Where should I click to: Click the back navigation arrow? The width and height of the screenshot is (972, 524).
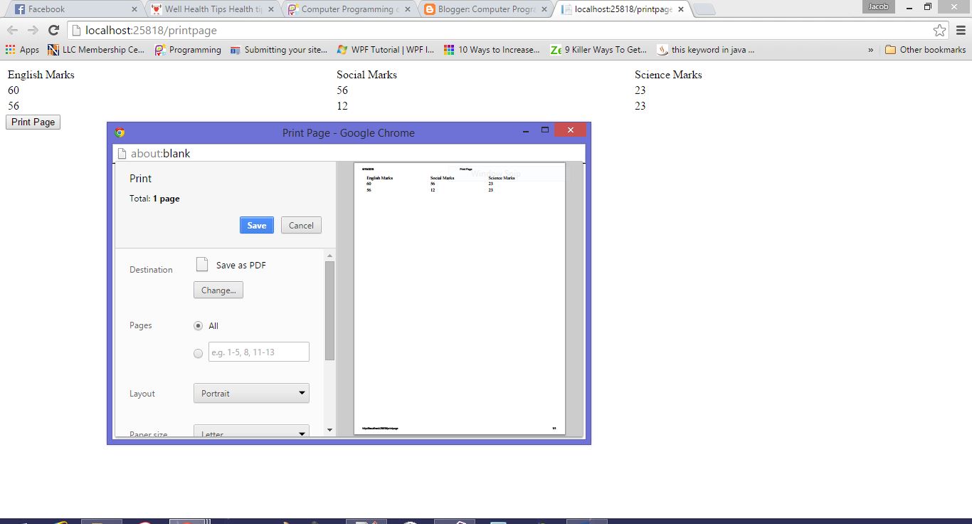tap(12, 31)
